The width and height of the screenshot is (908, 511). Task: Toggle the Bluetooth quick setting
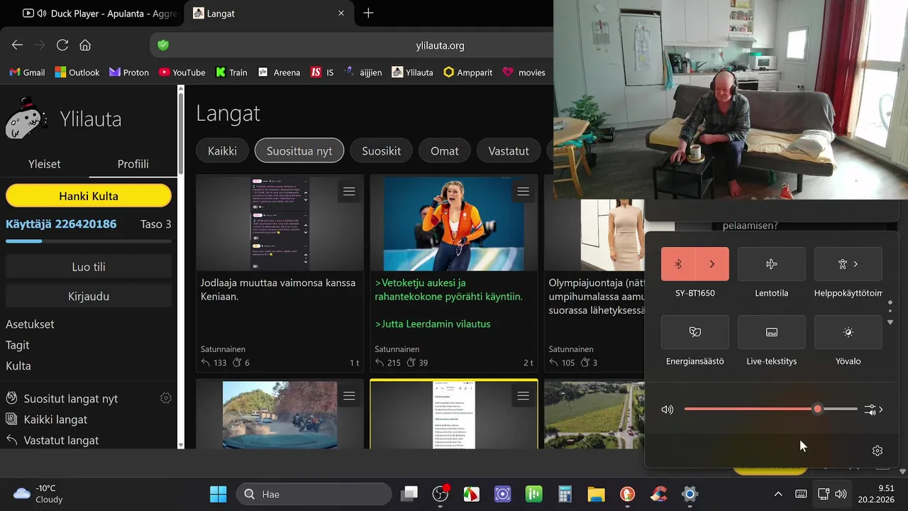pyautogui.click(x=678, y=264)
